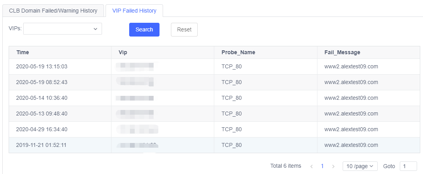Image resolution: width=423 pixels, height=174 pixels.
Task: Select row dated 2019-11-21 01:52:11
Action: [41, 145]
